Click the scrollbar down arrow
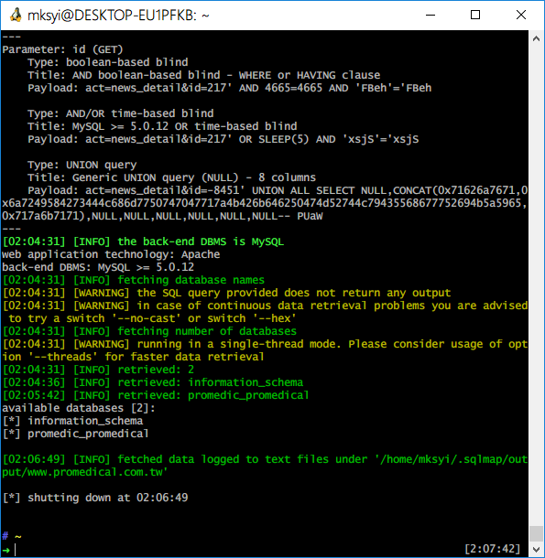 tap(536, 549)
